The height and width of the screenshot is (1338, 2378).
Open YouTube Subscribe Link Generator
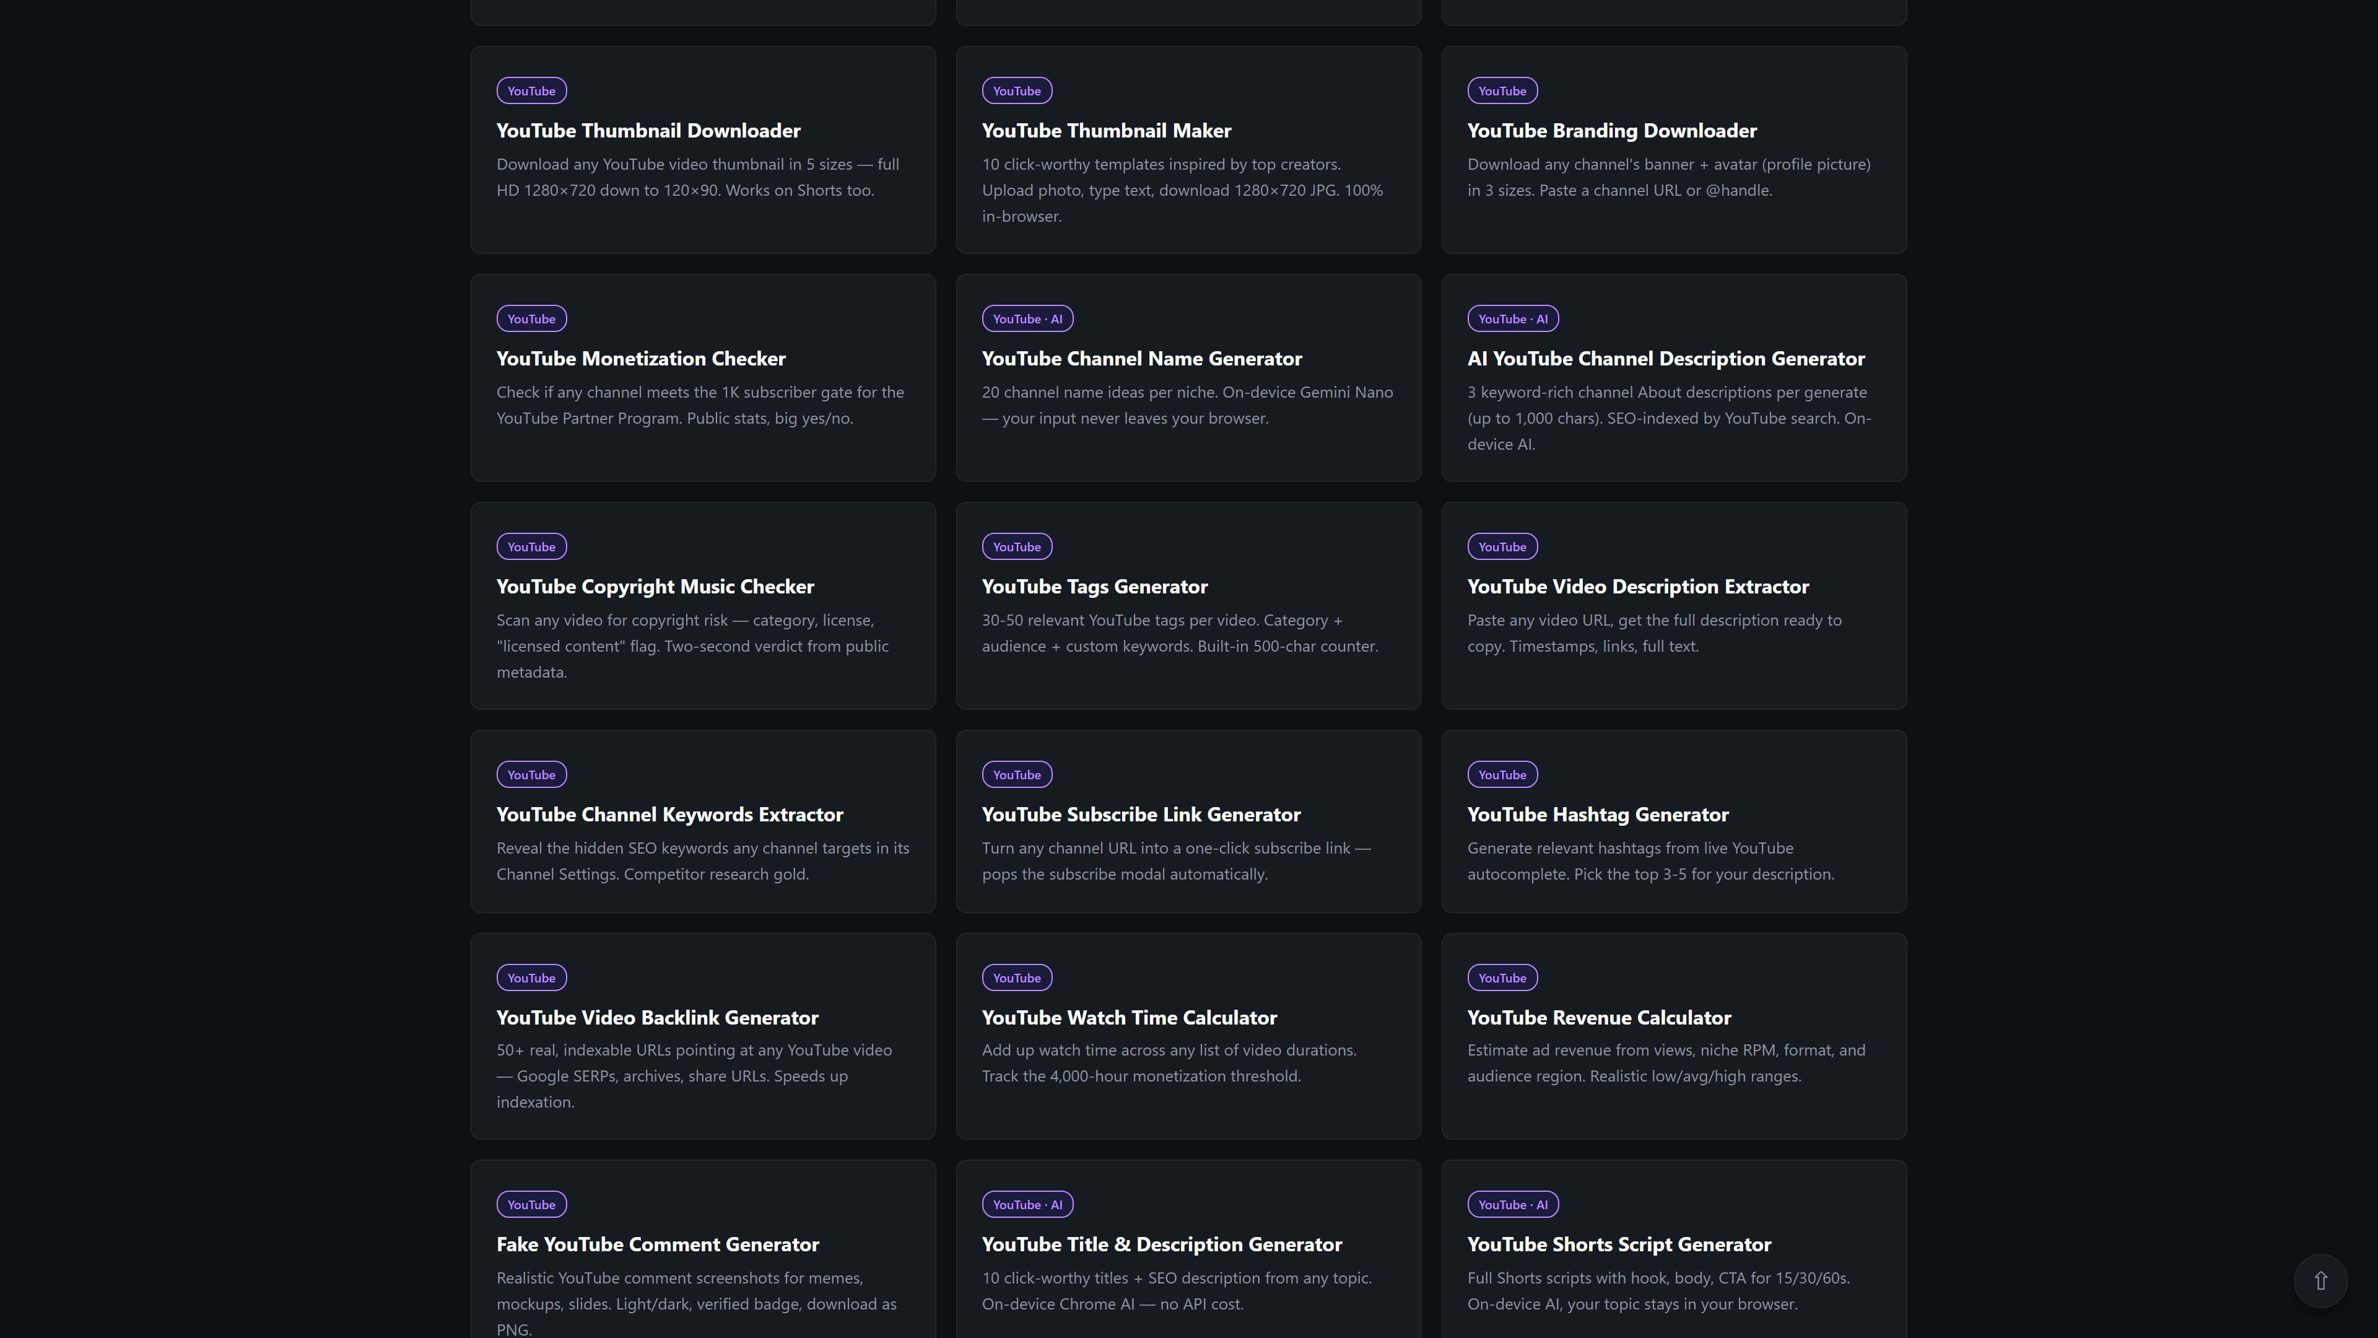point(1140,815)
